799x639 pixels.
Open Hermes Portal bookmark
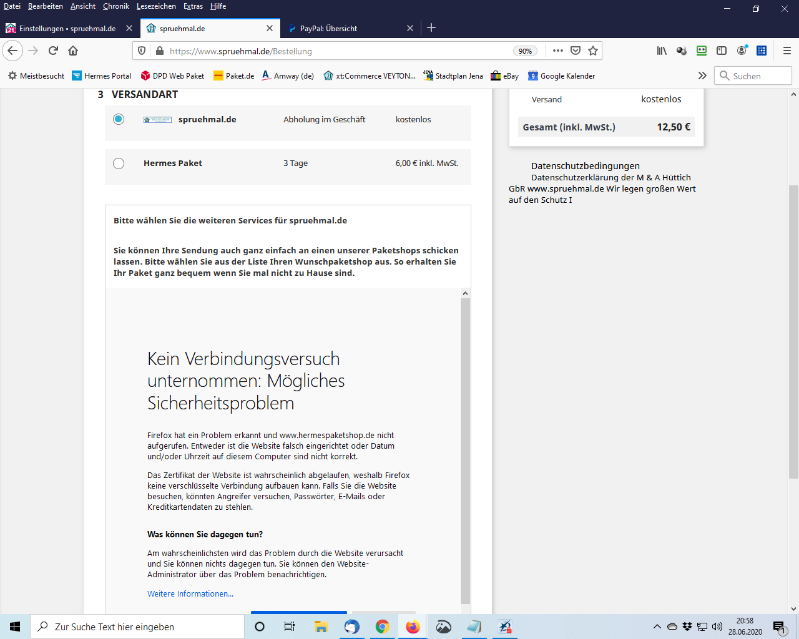102,76
